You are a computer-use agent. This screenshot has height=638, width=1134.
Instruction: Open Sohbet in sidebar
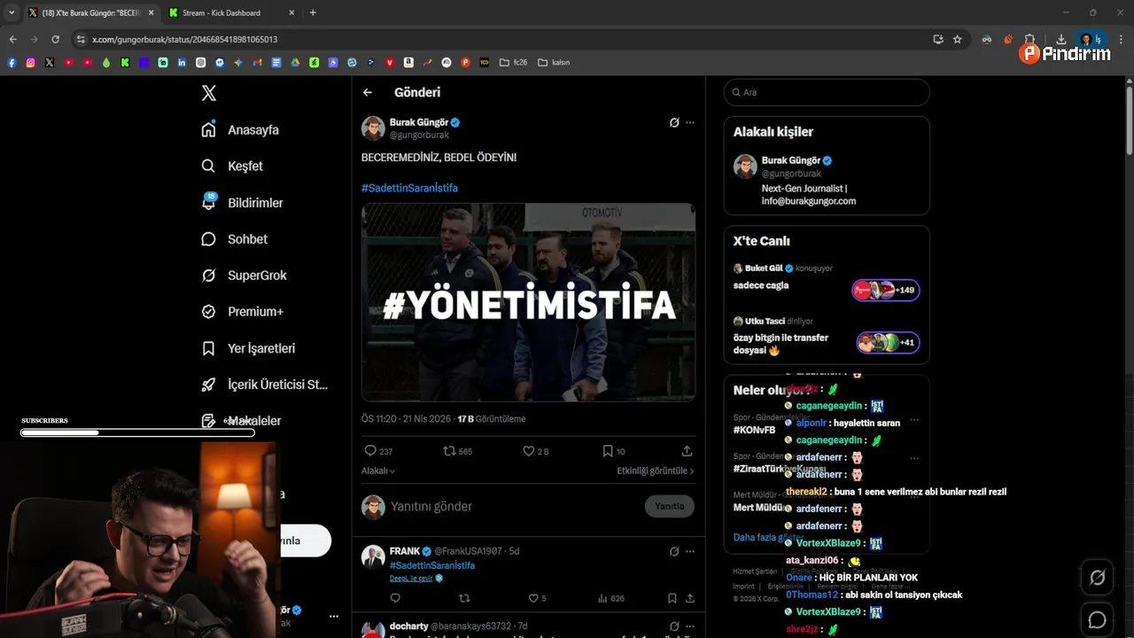(x=235, y=239)
